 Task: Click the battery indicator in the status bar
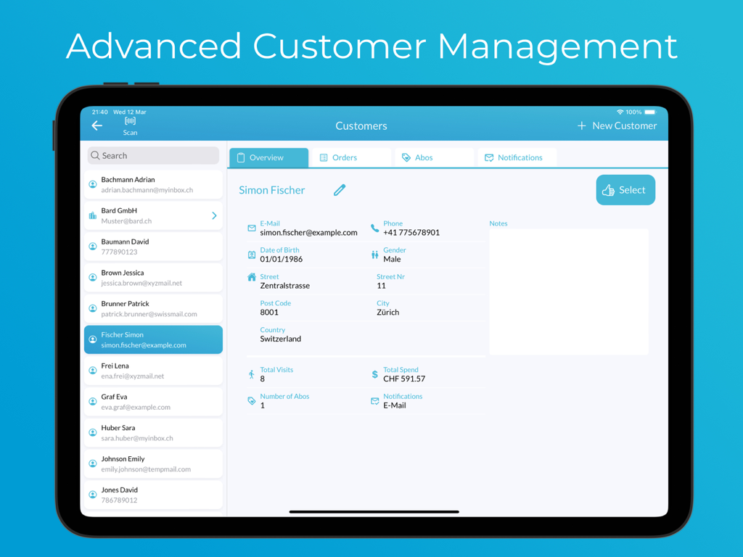(x=649, y=112)
